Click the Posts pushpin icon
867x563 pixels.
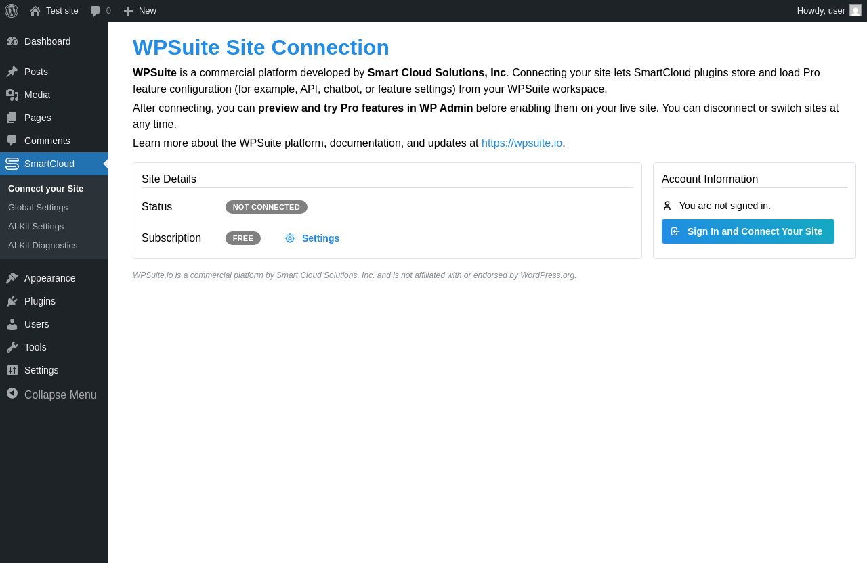tap(12, 72)
